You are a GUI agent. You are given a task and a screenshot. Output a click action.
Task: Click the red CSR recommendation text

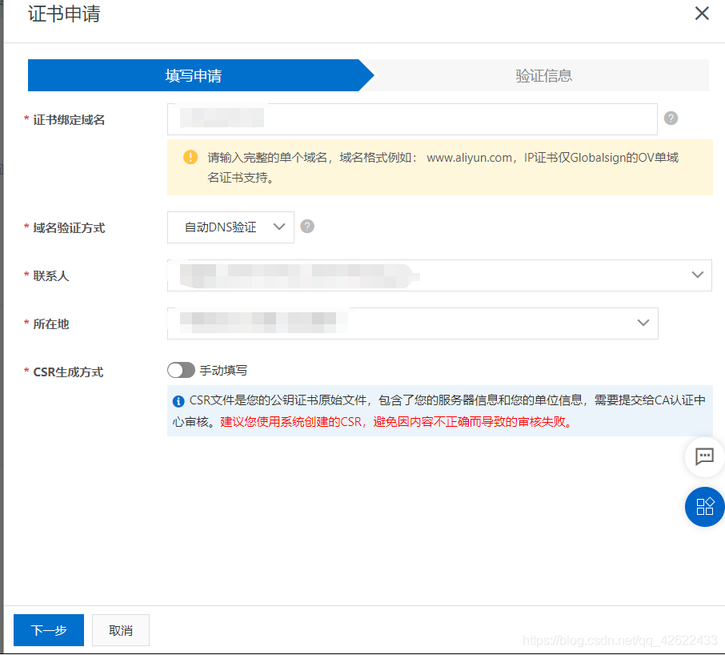point(397,421)
